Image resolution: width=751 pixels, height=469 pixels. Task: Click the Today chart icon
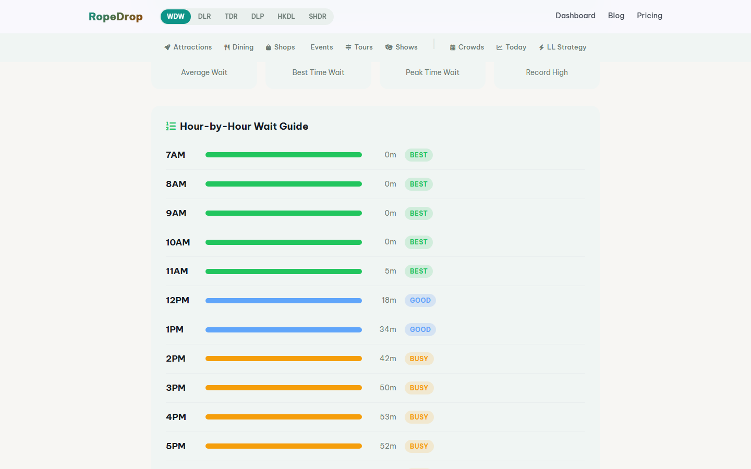(500, 47)
